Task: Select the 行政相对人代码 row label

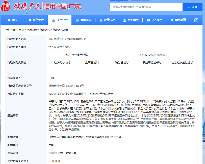Action: point(17,63)
